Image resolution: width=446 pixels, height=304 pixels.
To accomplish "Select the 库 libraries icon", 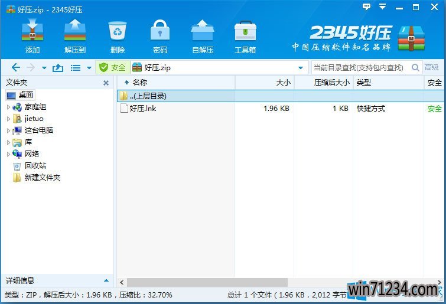I will coord(17,142).
